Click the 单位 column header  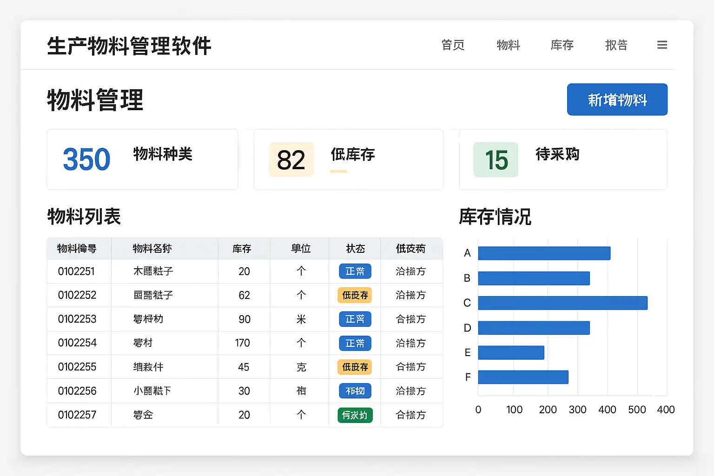pyautogui.click(x=301, y=249)
